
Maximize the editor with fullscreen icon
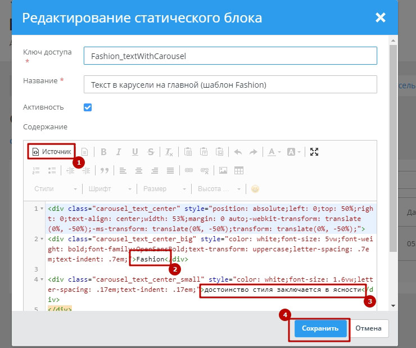[x=314, y=152]
